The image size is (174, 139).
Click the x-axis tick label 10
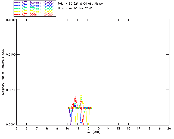click(x=67, y=128)
